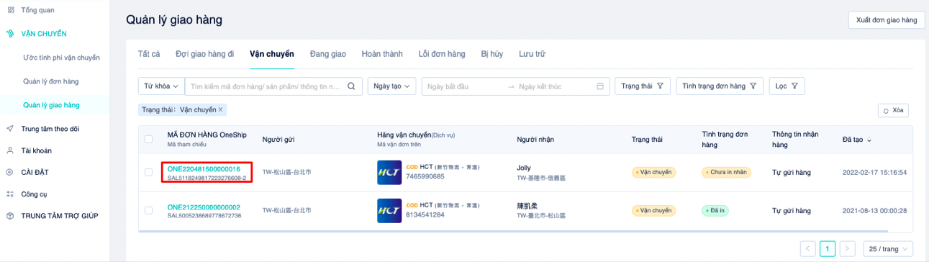Open the Ngày tạo dropdown
This screenshot has height=262, width=929.
pyautogui.click(x=392, y=86)
